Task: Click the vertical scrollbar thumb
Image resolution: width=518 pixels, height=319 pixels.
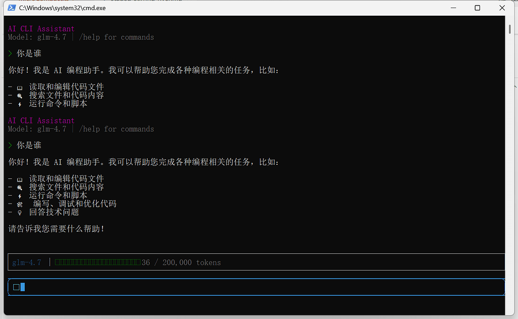Action: (510, 29)
